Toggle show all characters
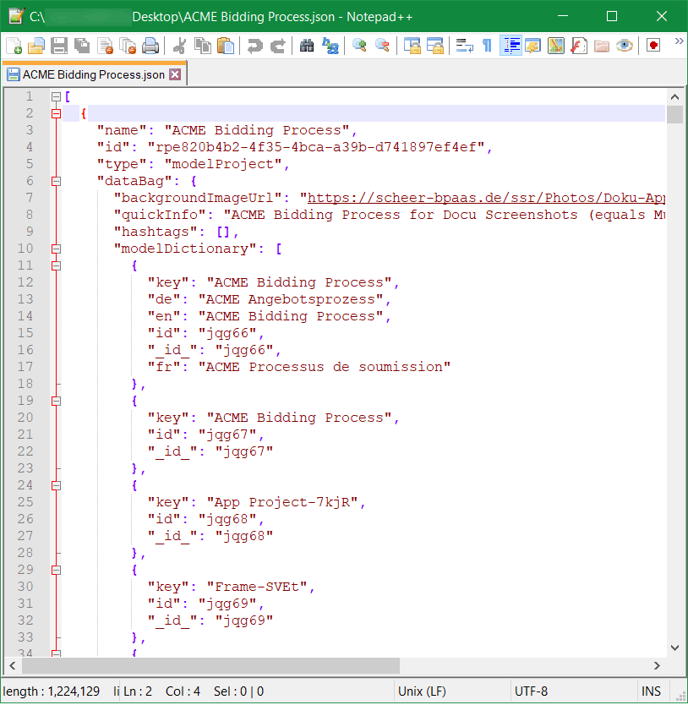Viewport: 688px width, 705px height. click(487, 46)
